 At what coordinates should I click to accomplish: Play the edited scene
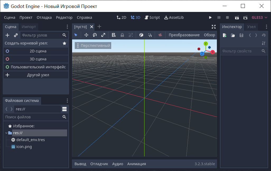[237, 17]
